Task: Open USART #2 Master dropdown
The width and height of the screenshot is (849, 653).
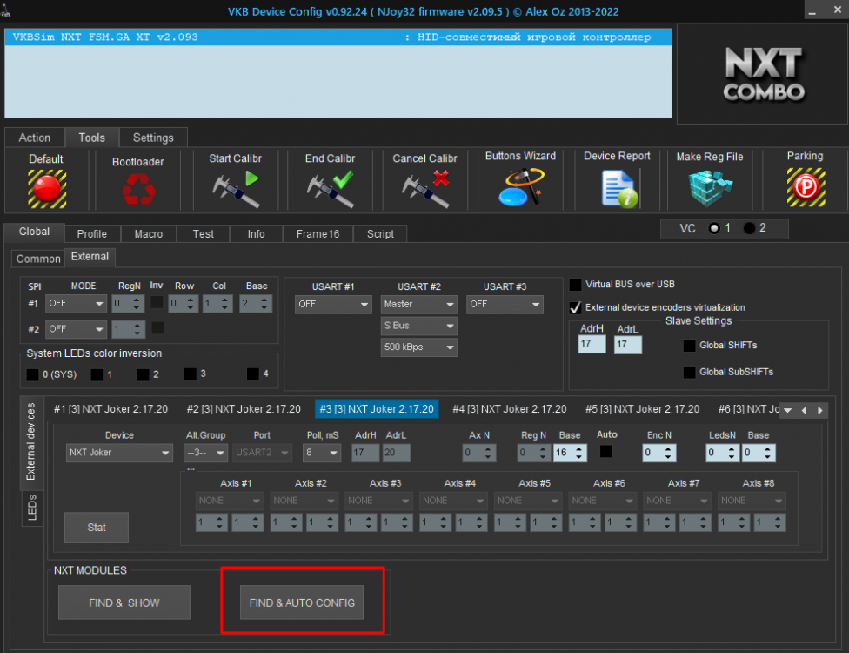Action: point(419,305)
